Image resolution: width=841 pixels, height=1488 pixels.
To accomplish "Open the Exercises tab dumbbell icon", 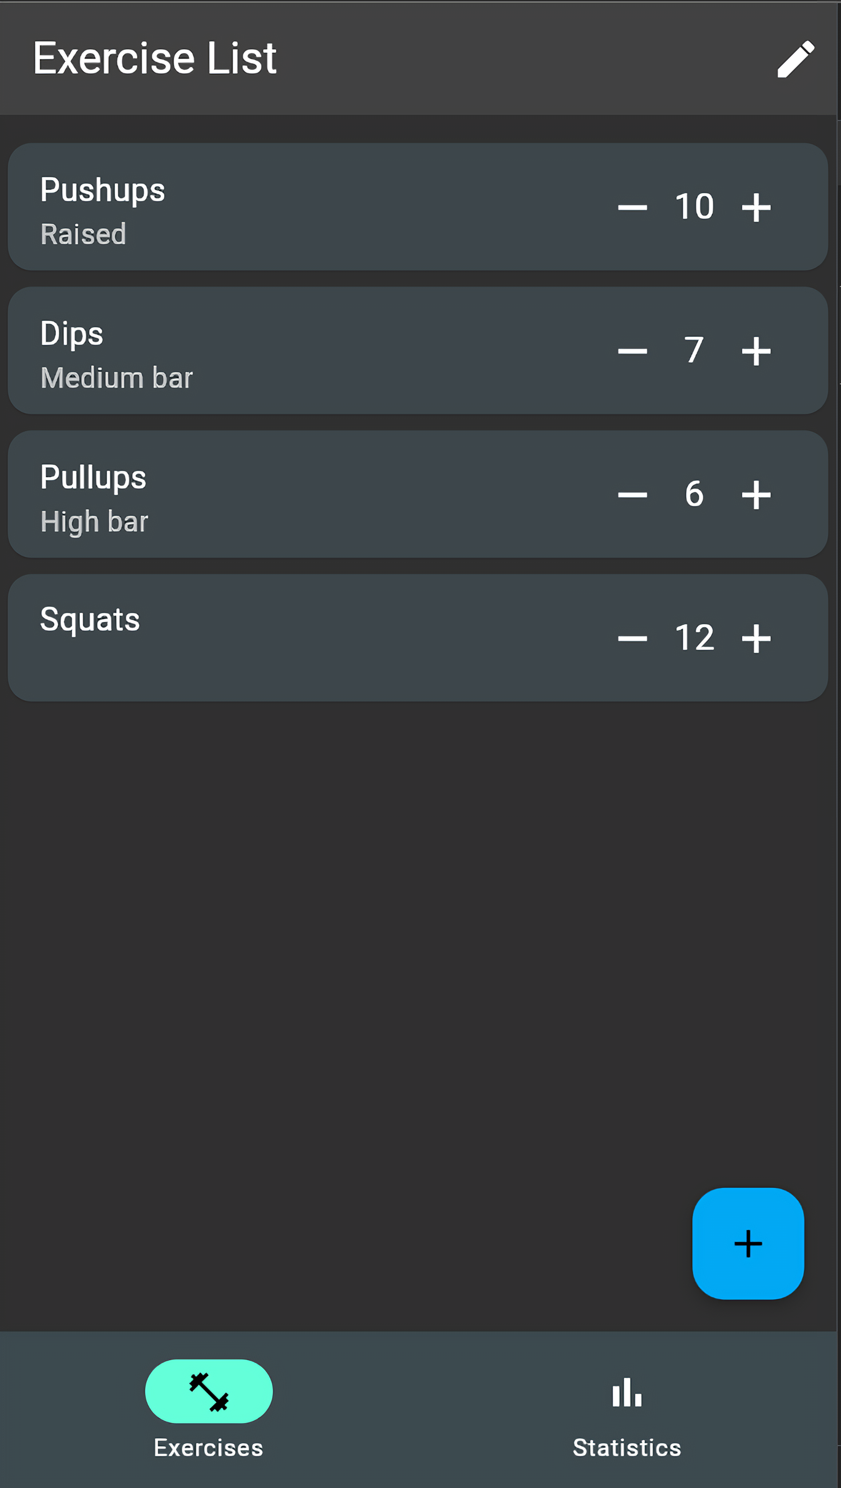I will point(209,1391).
